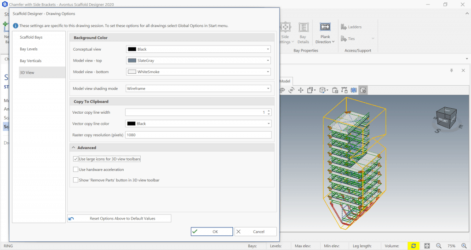Select the 3D orbit rotate tool
Image resolution: width=471 pixels, height=250 pixels.
(291, 90)
